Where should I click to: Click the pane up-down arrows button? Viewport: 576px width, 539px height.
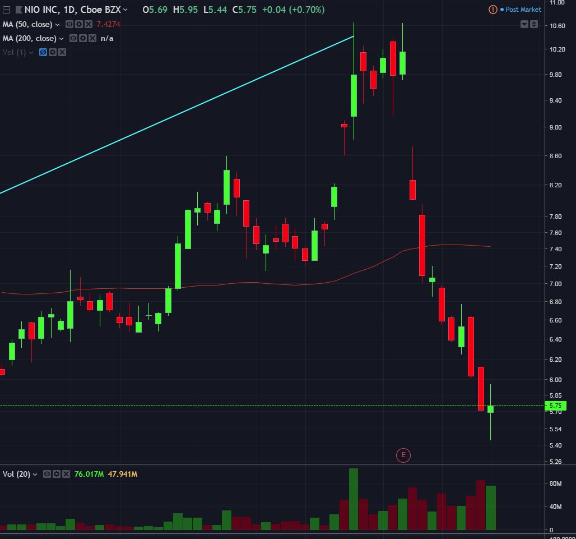(x=534, y=24)
